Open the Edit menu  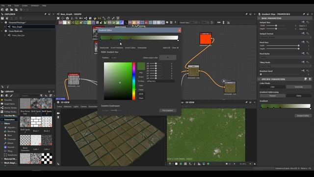click(9, 5)
